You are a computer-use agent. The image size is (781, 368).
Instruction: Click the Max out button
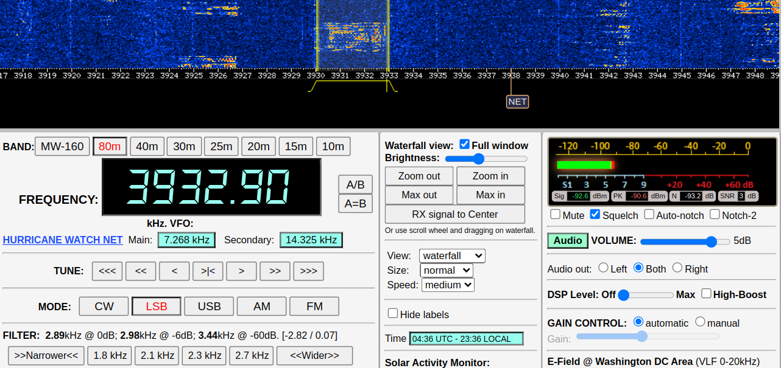coord(419,195)
